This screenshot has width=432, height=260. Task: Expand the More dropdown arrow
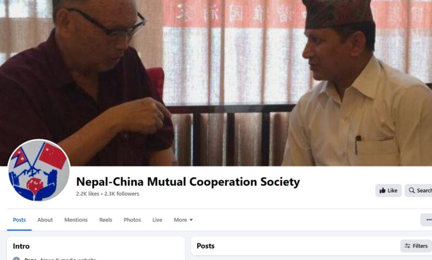pyautogui.click(x=191, y=220)
